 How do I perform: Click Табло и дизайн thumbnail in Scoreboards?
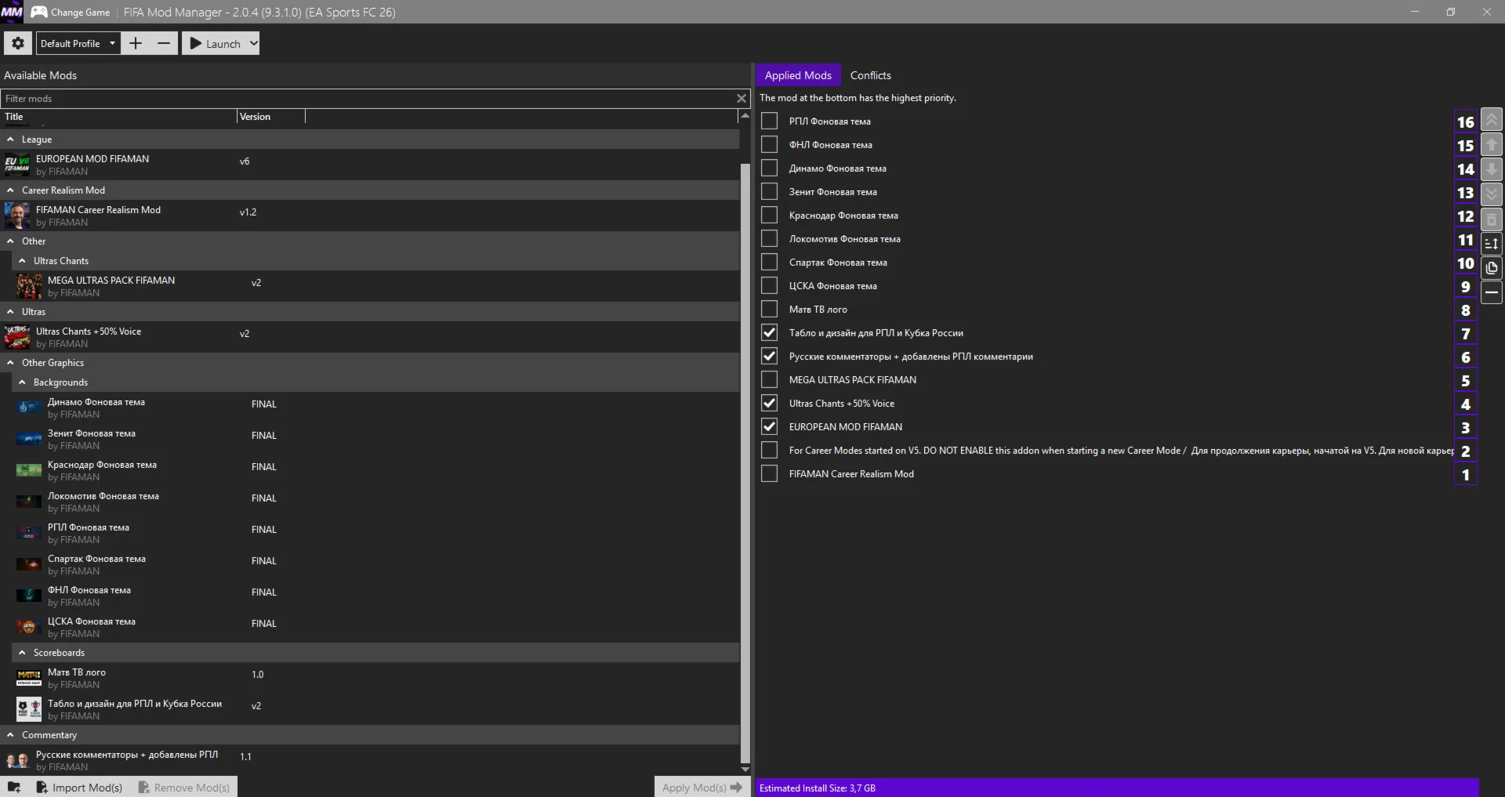(29, 709)
